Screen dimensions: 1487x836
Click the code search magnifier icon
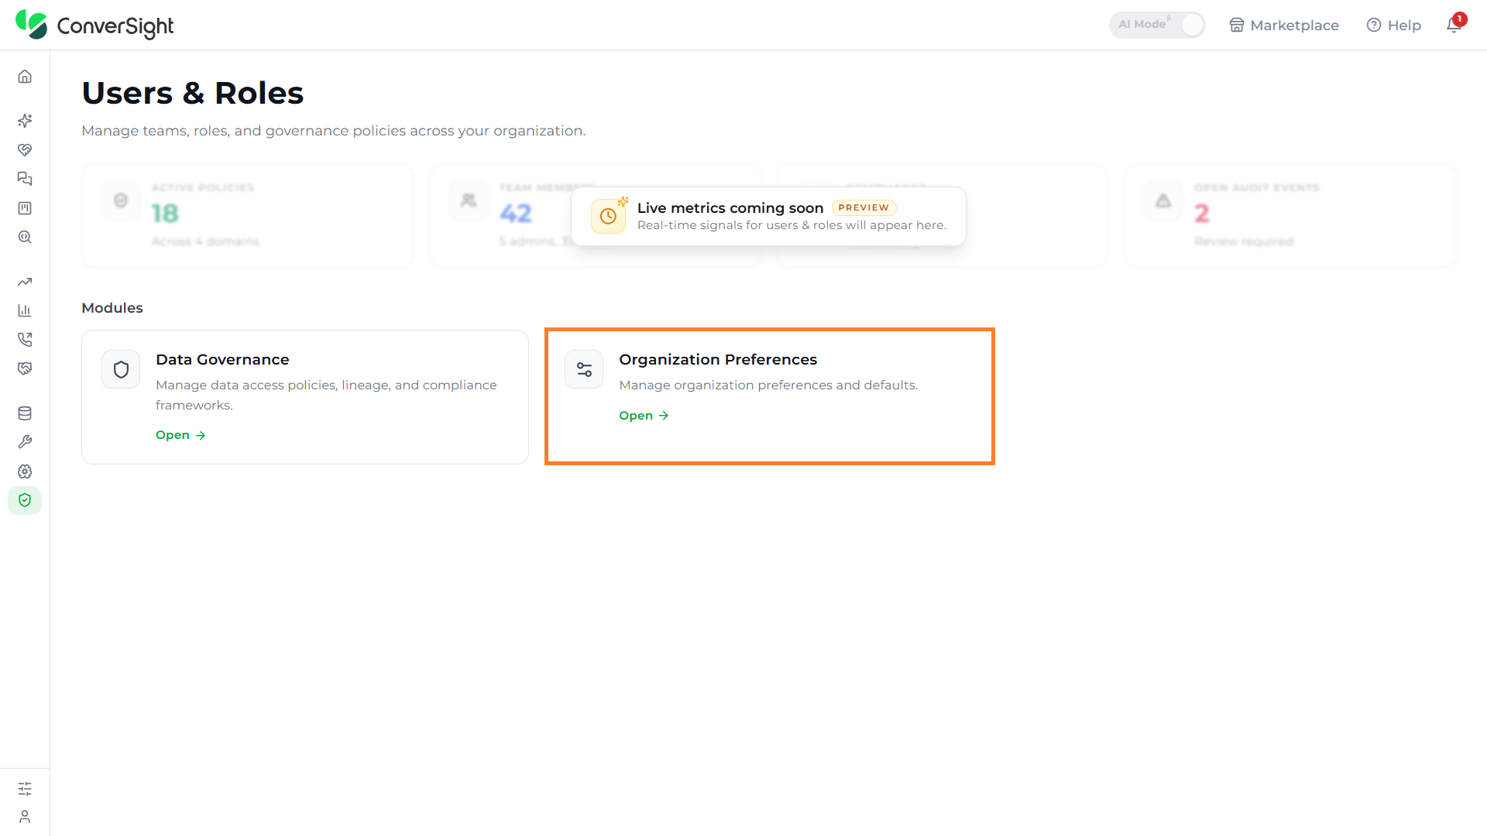click(x=25, y=237)
